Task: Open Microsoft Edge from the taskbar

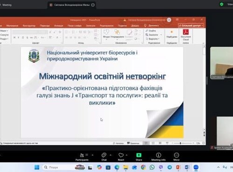Action: point(117,167)
